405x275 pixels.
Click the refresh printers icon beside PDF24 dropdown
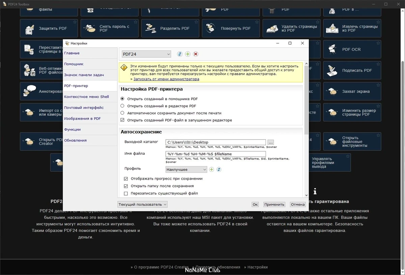180,54
